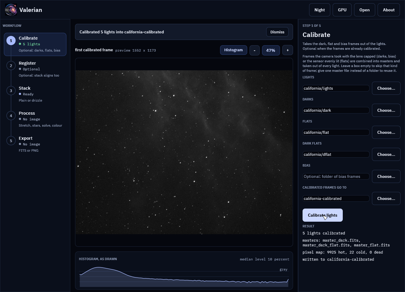Click the 'median level 10 percent' label
Screen dimensions: 405x292
point(264,259)
